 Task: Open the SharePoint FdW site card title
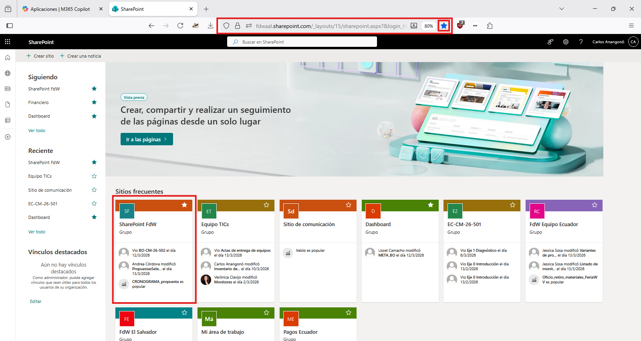coord(138,225)
